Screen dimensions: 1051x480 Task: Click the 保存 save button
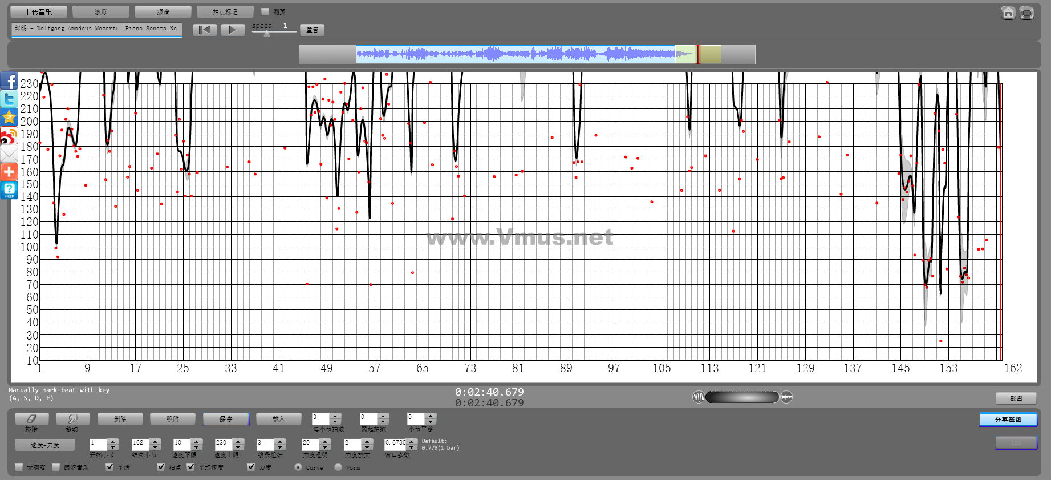[225, 419]
